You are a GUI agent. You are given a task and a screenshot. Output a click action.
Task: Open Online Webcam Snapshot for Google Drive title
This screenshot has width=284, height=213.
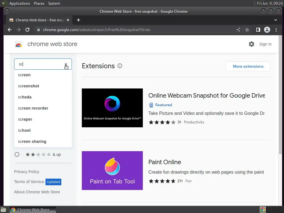[x=206, y=95]
